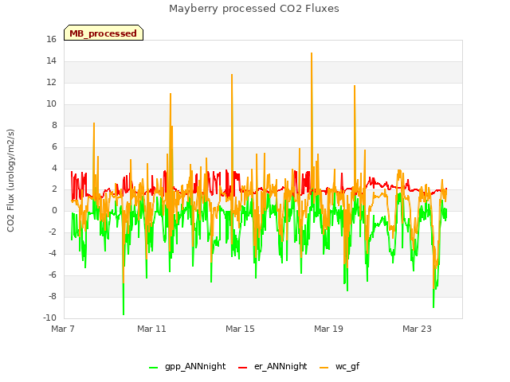Click the MB_processed label tag

pyautogui.click(x=104, y=33)
